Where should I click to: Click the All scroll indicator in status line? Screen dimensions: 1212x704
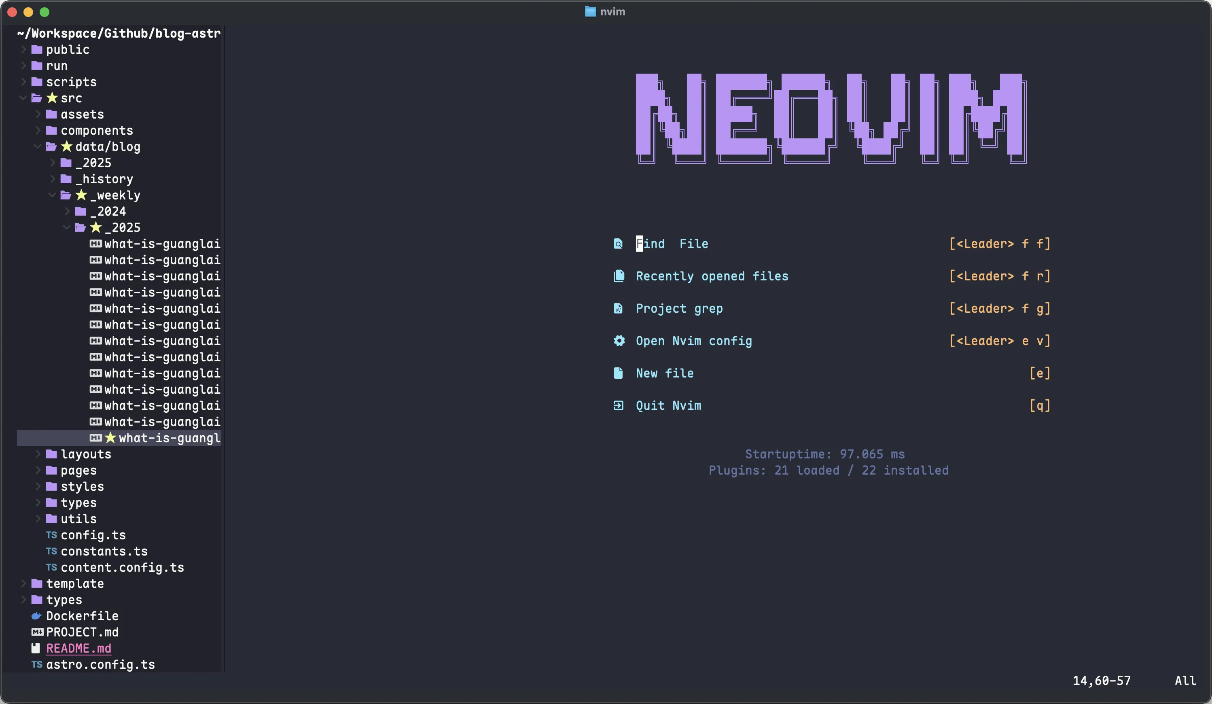click(x=1186, y=681)
